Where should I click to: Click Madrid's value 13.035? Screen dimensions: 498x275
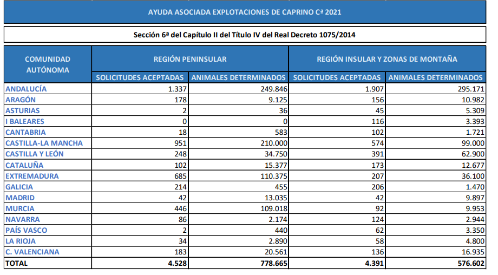[x=276, y=198]
